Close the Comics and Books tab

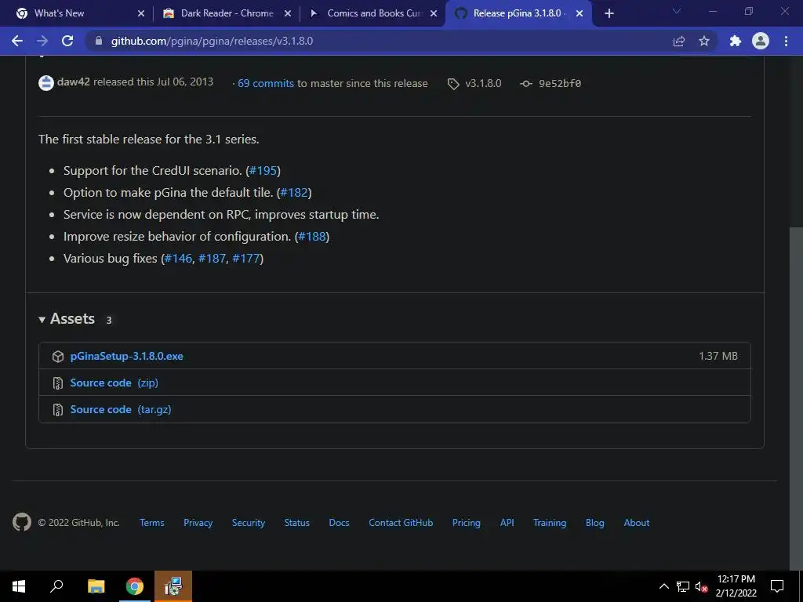pyautogui.click(x=434, y=13)
